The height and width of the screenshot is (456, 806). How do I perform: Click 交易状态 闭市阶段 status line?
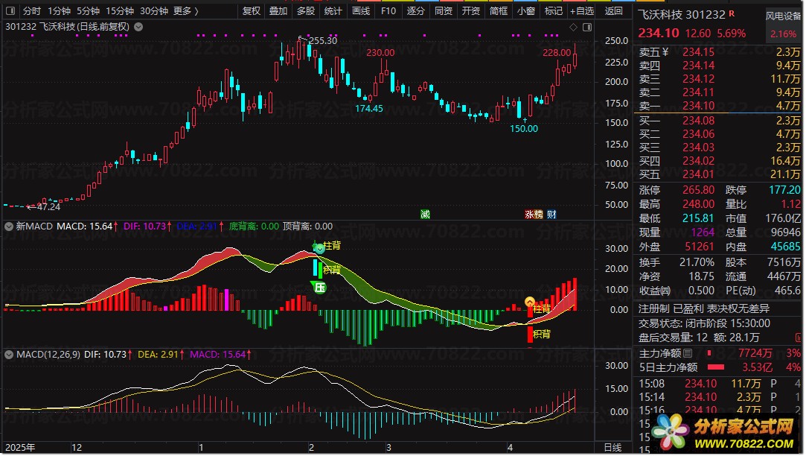(x=704, y=323)
